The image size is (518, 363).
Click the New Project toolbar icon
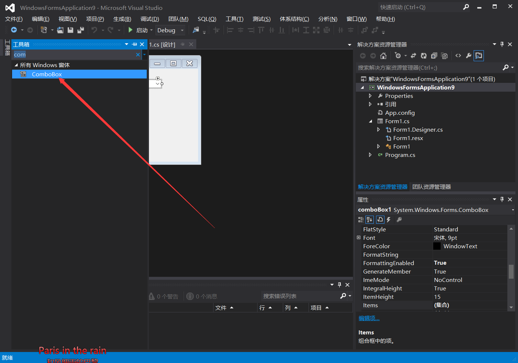[44, 30]
